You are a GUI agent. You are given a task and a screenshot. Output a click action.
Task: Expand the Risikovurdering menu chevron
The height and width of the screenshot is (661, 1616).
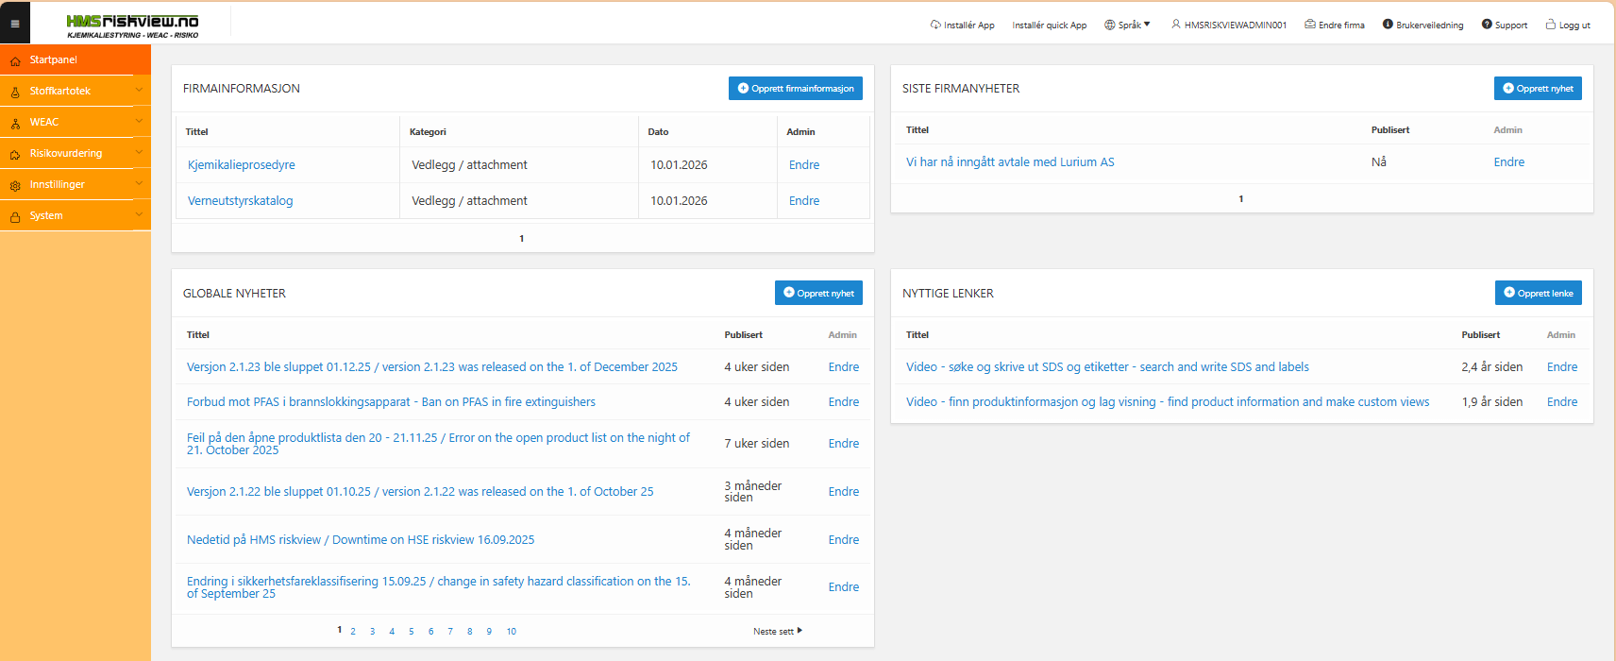pos(139,153)
